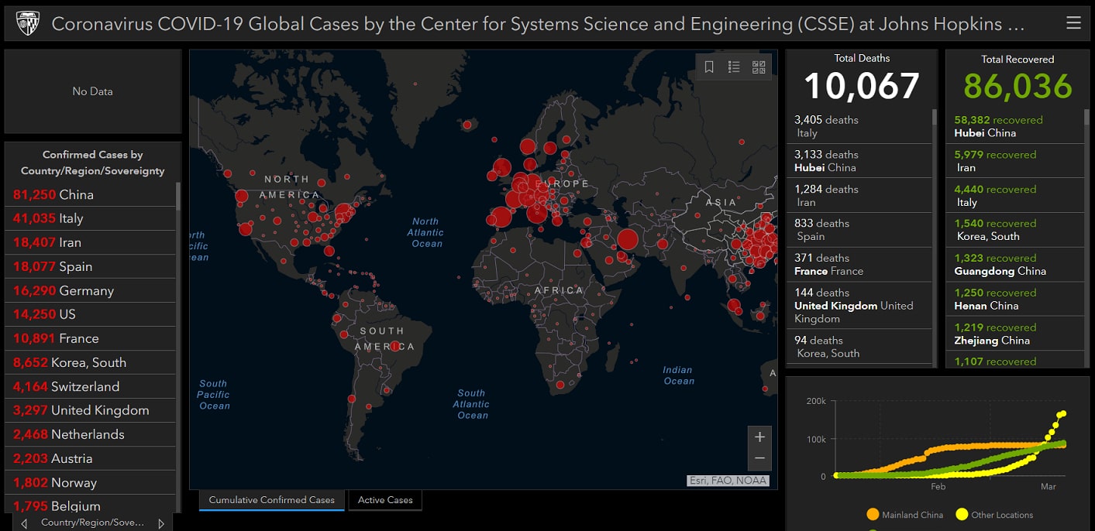Click the Mainland China legend label
The image size is (1095, 531).
pyautogui.click(x=912, y=515)
